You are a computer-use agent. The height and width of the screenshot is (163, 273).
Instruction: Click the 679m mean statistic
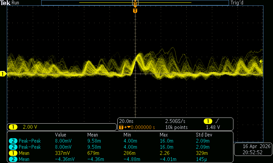(x=93, y=153)
